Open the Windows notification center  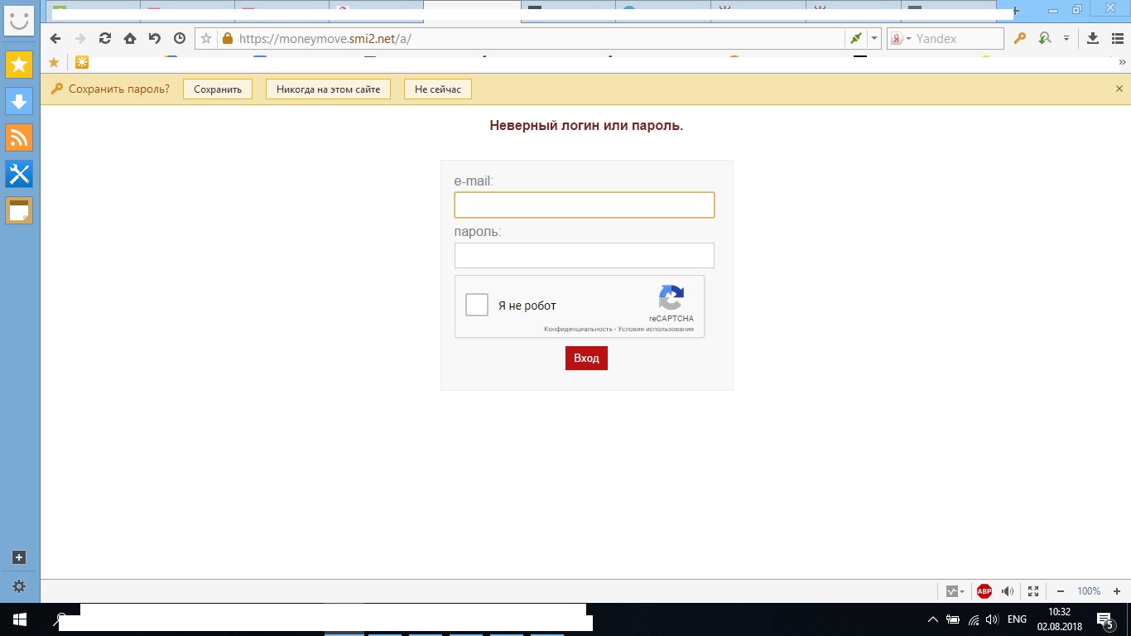pos(1105,619)
